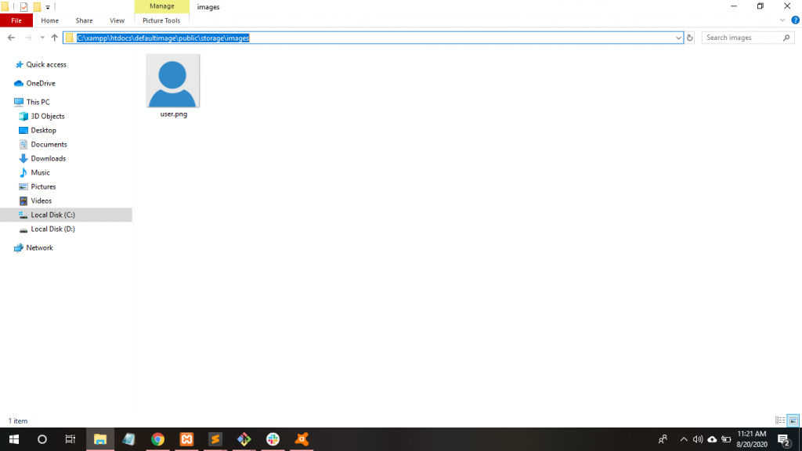Expand the ribbon using the chevron
Screen dimensions: 802x451
click(x=783, y=20)
